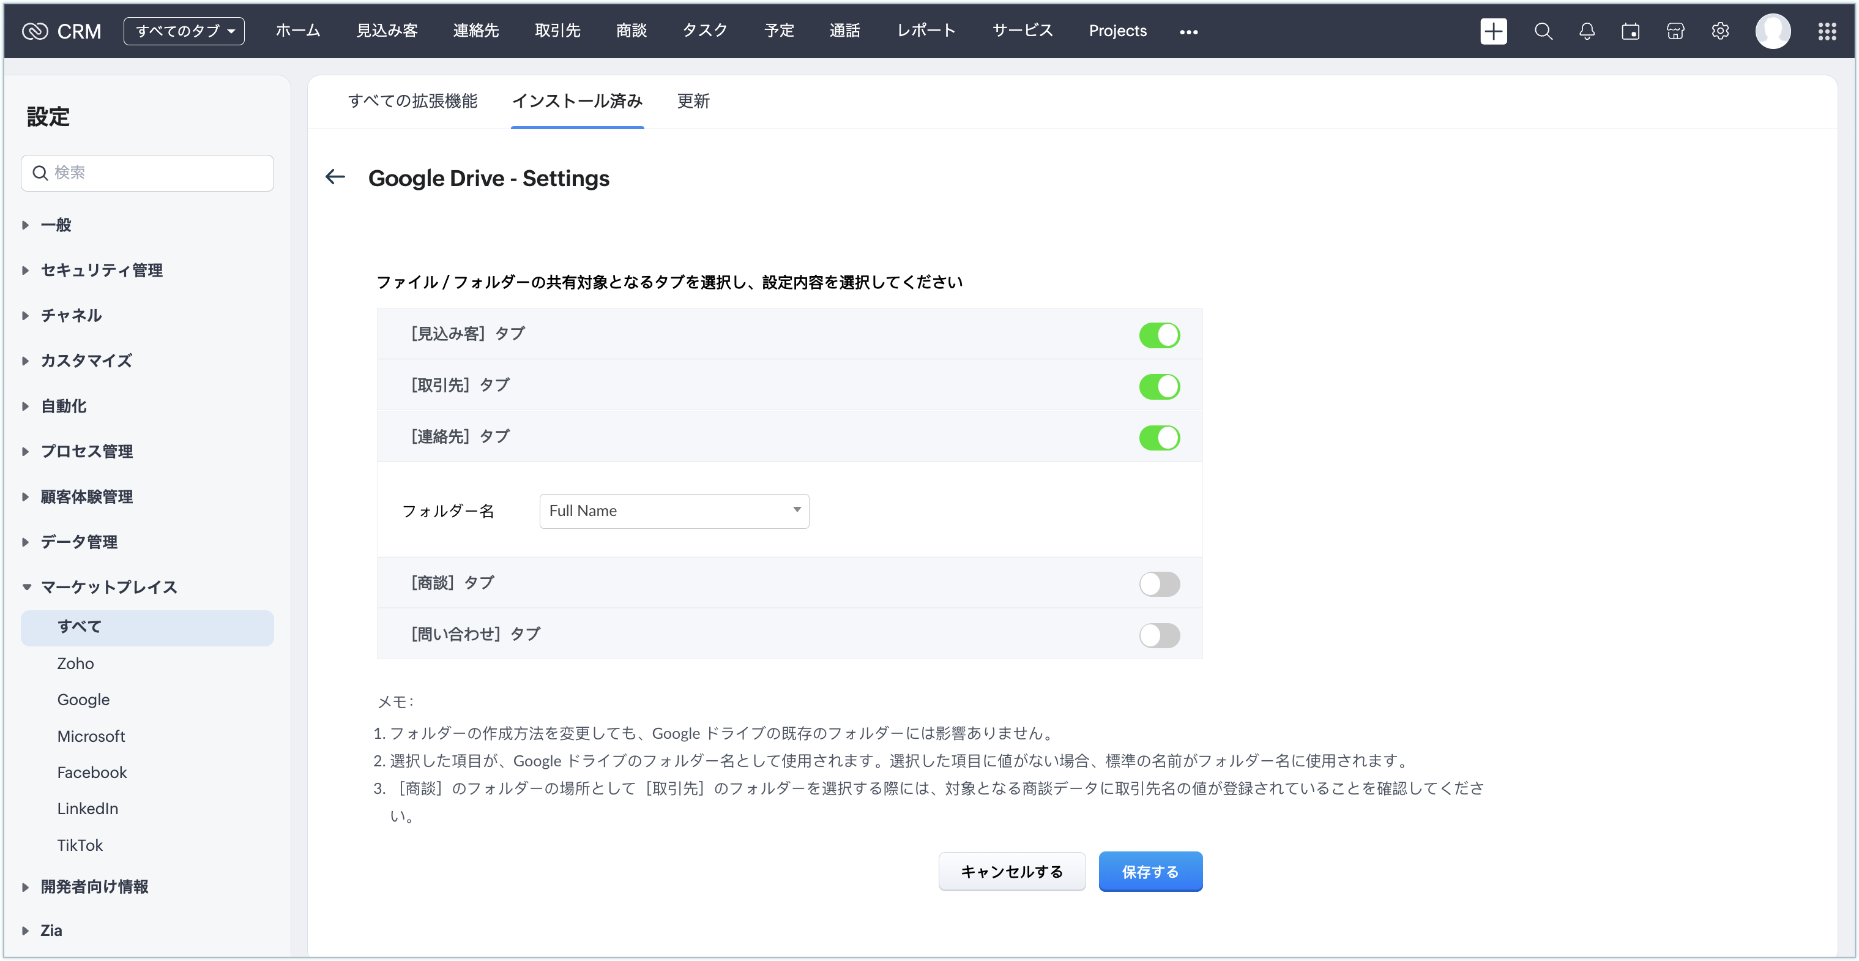Click the user profile avatar
Viewport: 1859px width, 961px height.
[x=1772, y=31]
